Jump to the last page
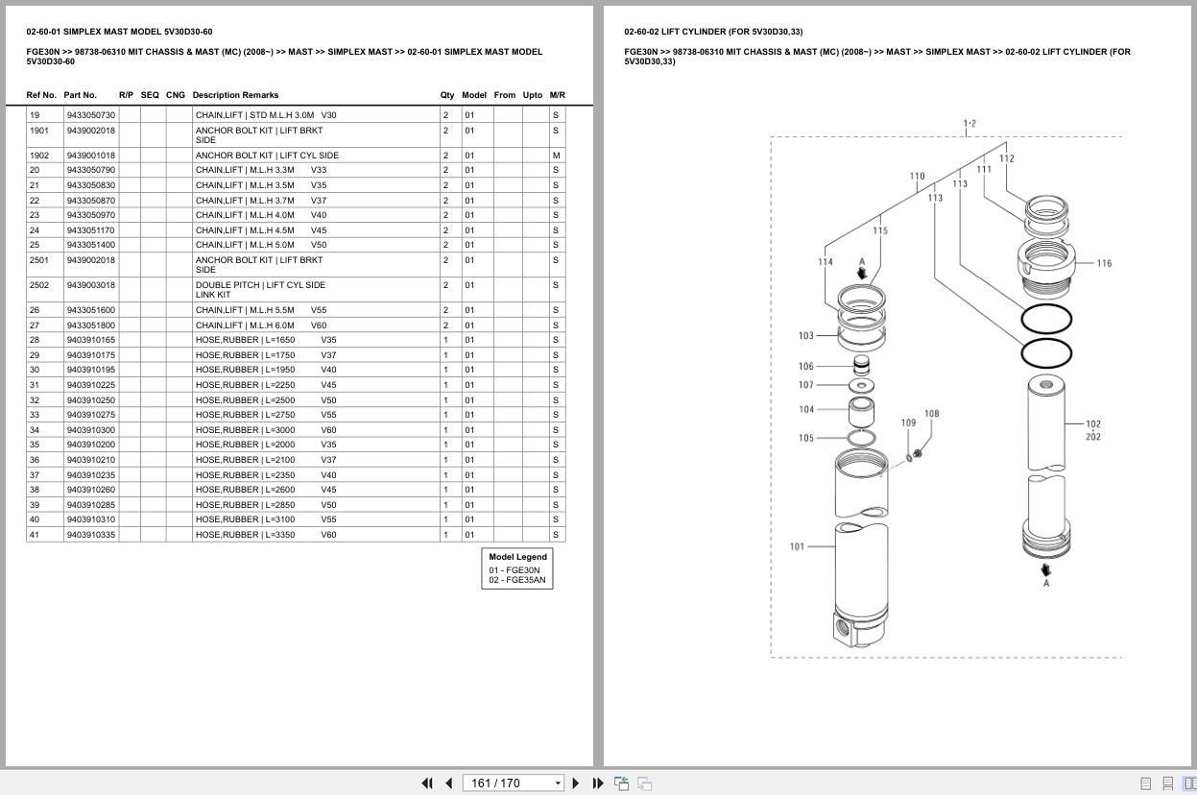 [598, 783]
